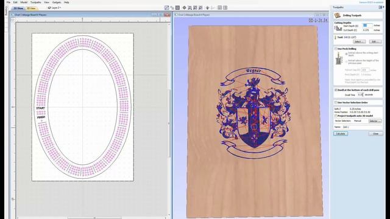Click the horizontal scrollbar of 2D view
The height and width of the screenshot is (219, 390).
coord(94,218)
